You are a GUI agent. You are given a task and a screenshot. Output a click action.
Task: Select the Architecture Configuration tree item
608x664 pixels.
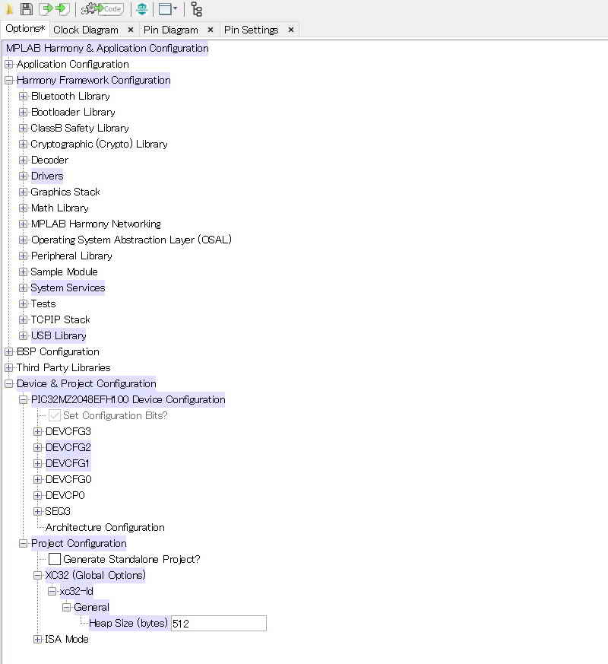coord(105,527)
